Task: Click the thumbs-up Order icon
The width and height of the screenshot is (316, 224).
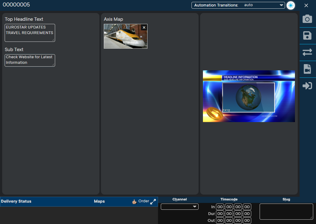Action: 134,201
